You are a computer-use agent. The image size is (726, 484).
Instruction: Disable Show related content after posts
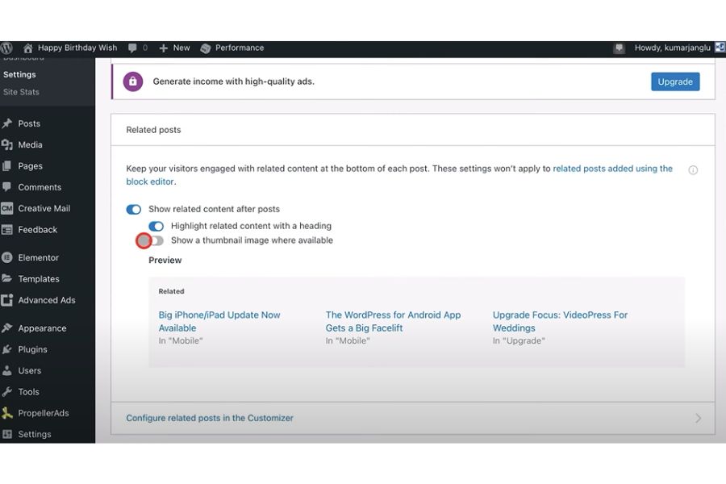(134, 210)
